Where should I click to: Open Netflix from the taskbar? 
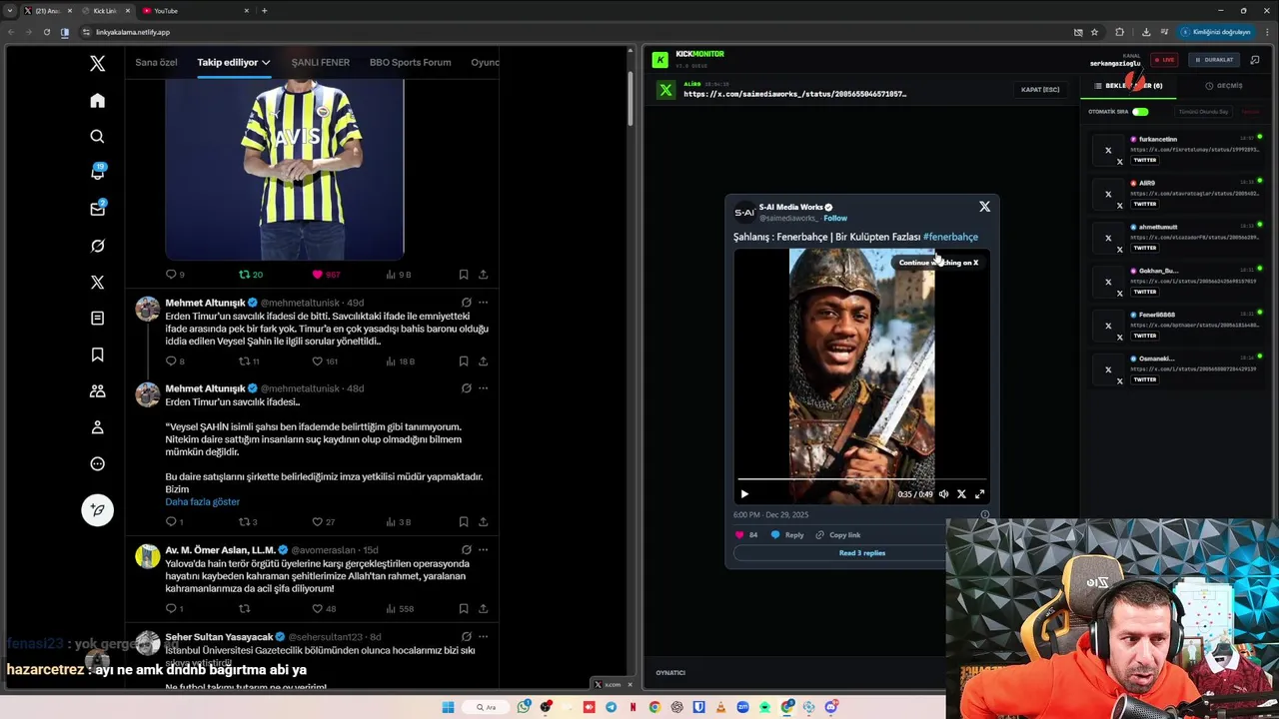[633, 707]
